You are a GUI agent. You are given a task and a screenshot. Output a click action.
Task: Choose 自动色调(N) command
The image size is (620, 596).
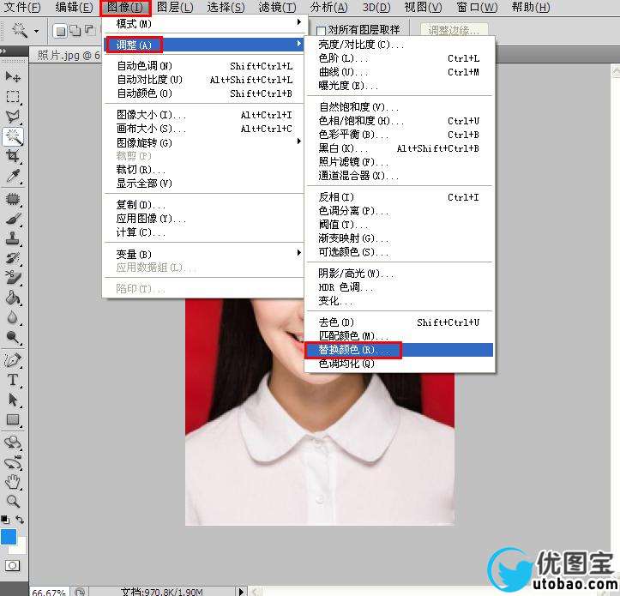202,66
